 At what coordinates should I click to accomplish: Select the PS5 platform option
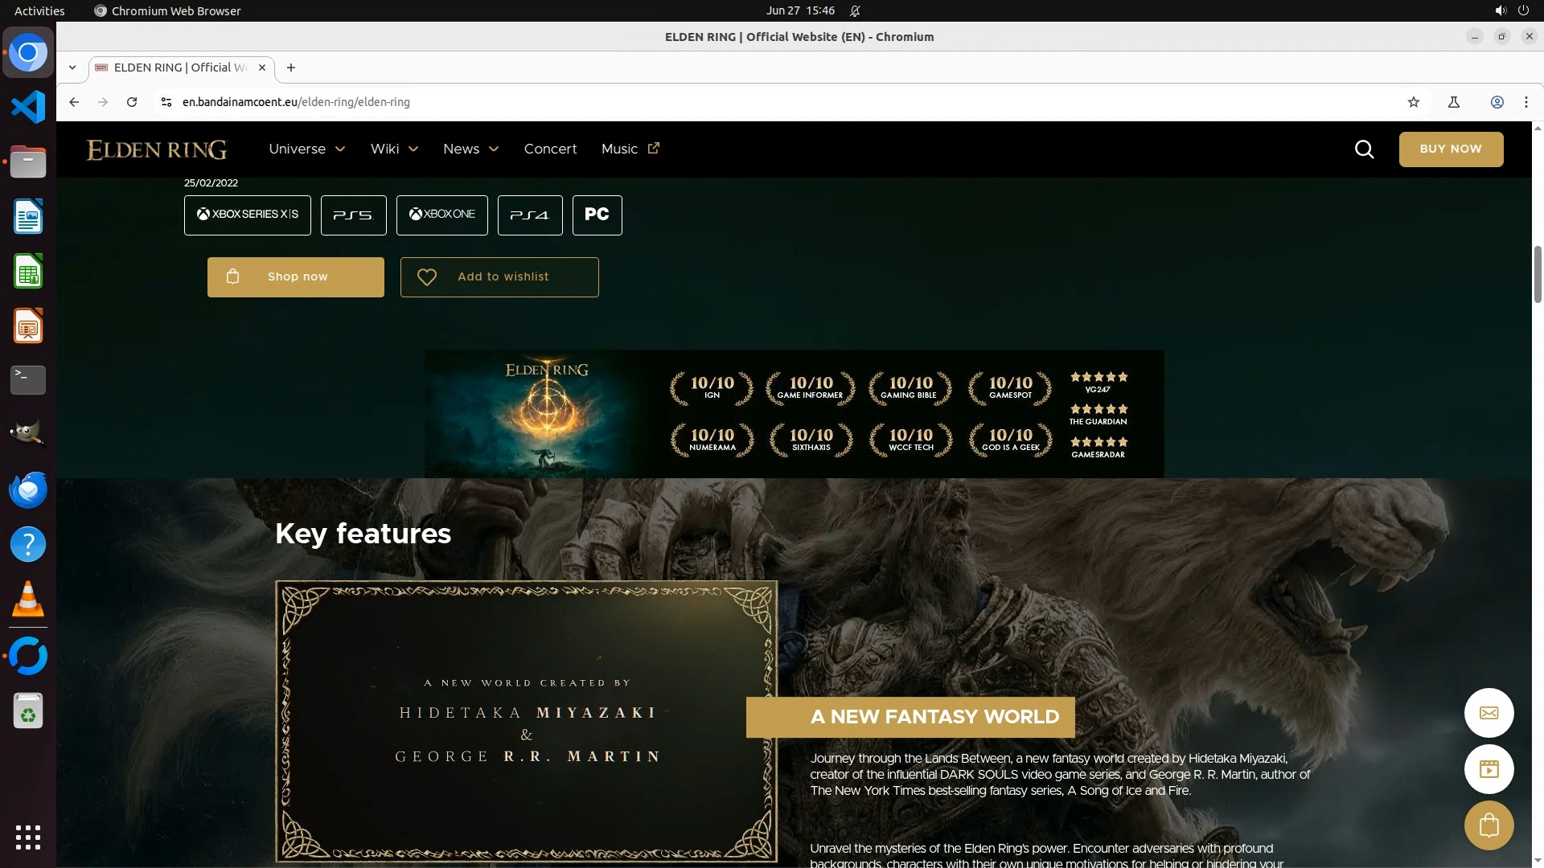[353, 215]
